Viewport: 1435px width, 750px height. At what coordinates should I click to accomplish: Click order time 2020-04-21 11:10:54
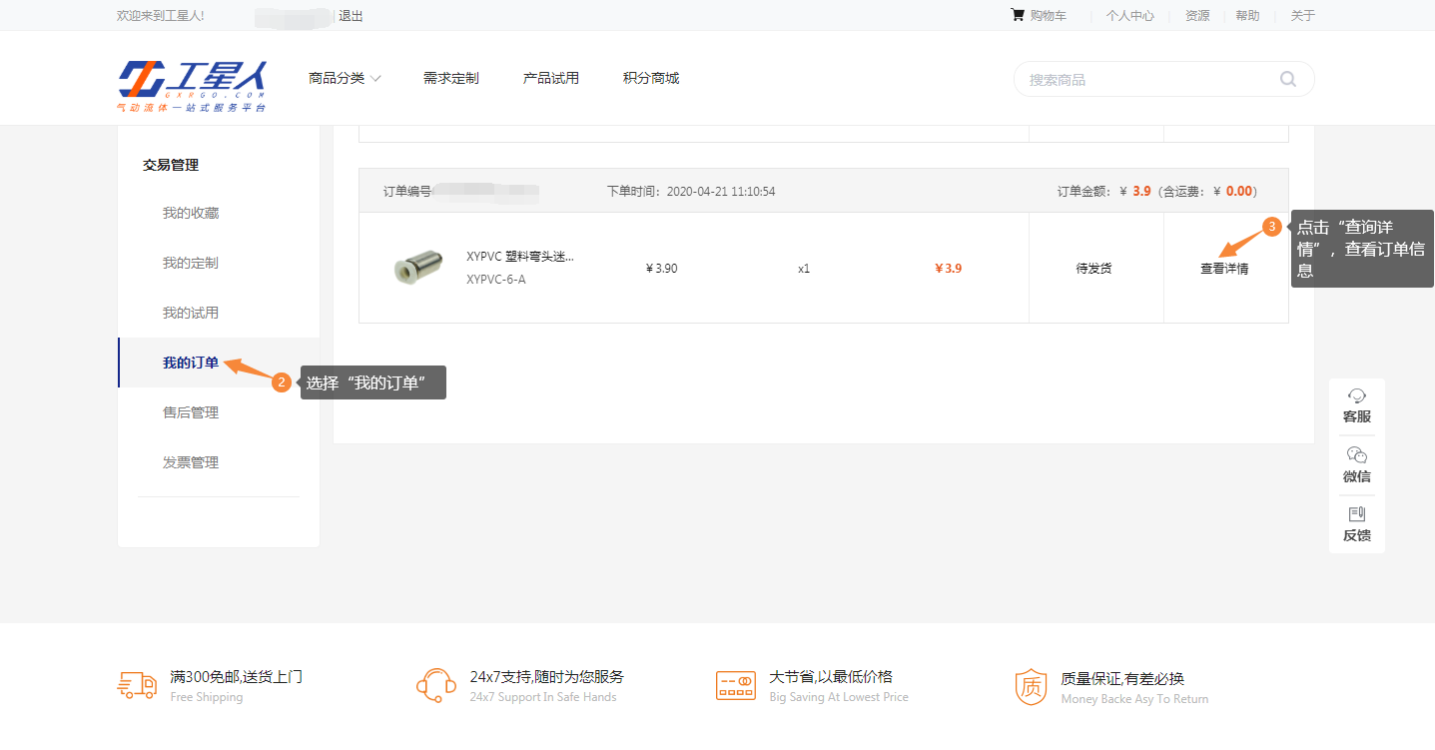pos(721,191)
